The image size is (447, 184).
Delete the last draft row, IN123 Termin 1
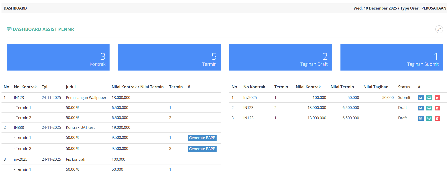tap(437, 118)
